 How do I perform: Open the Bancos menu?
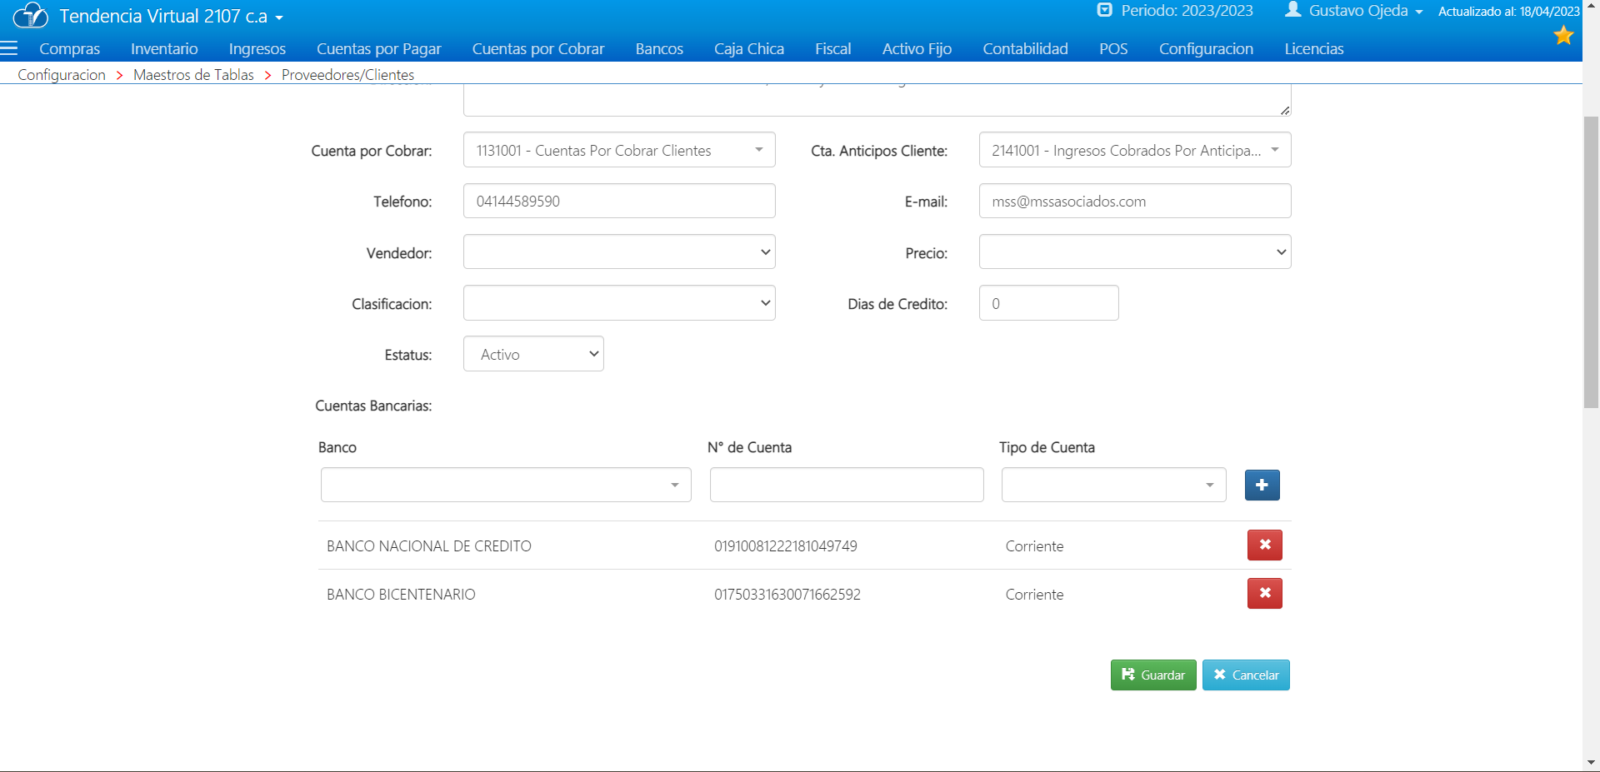(659, 49)
